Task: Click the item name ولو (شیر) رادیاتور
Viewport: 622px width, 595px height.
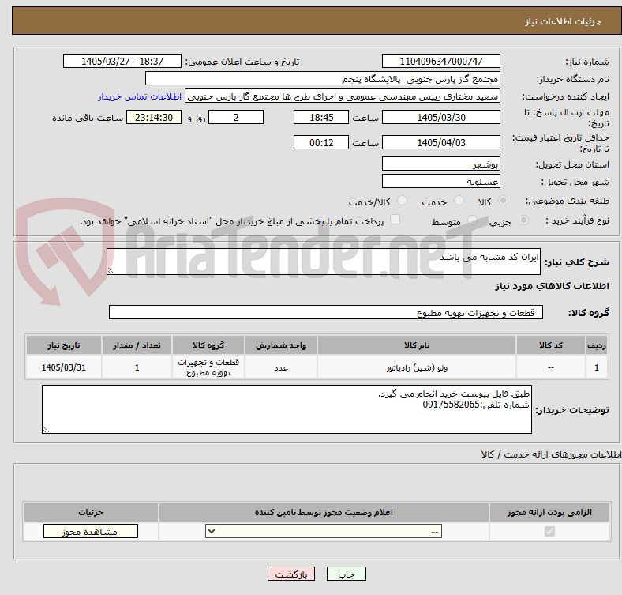Action: click(x=417, y=367)
